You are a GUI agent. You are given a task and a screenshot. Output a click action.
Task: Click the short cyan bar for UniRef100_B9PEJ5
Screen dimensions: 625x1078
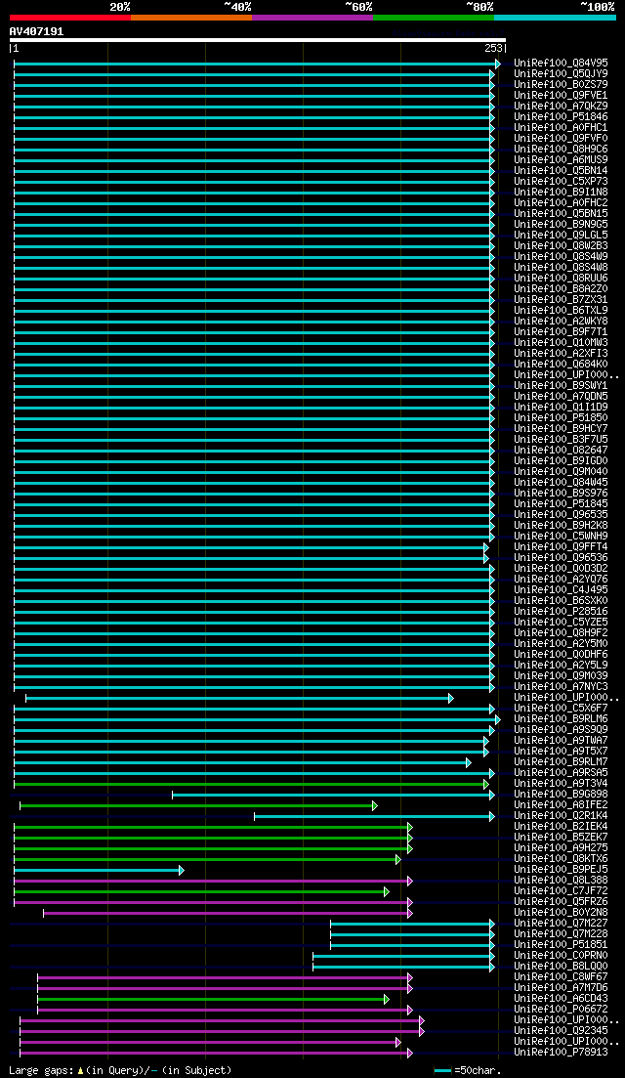pyautogui.click(x=99, y=870)
